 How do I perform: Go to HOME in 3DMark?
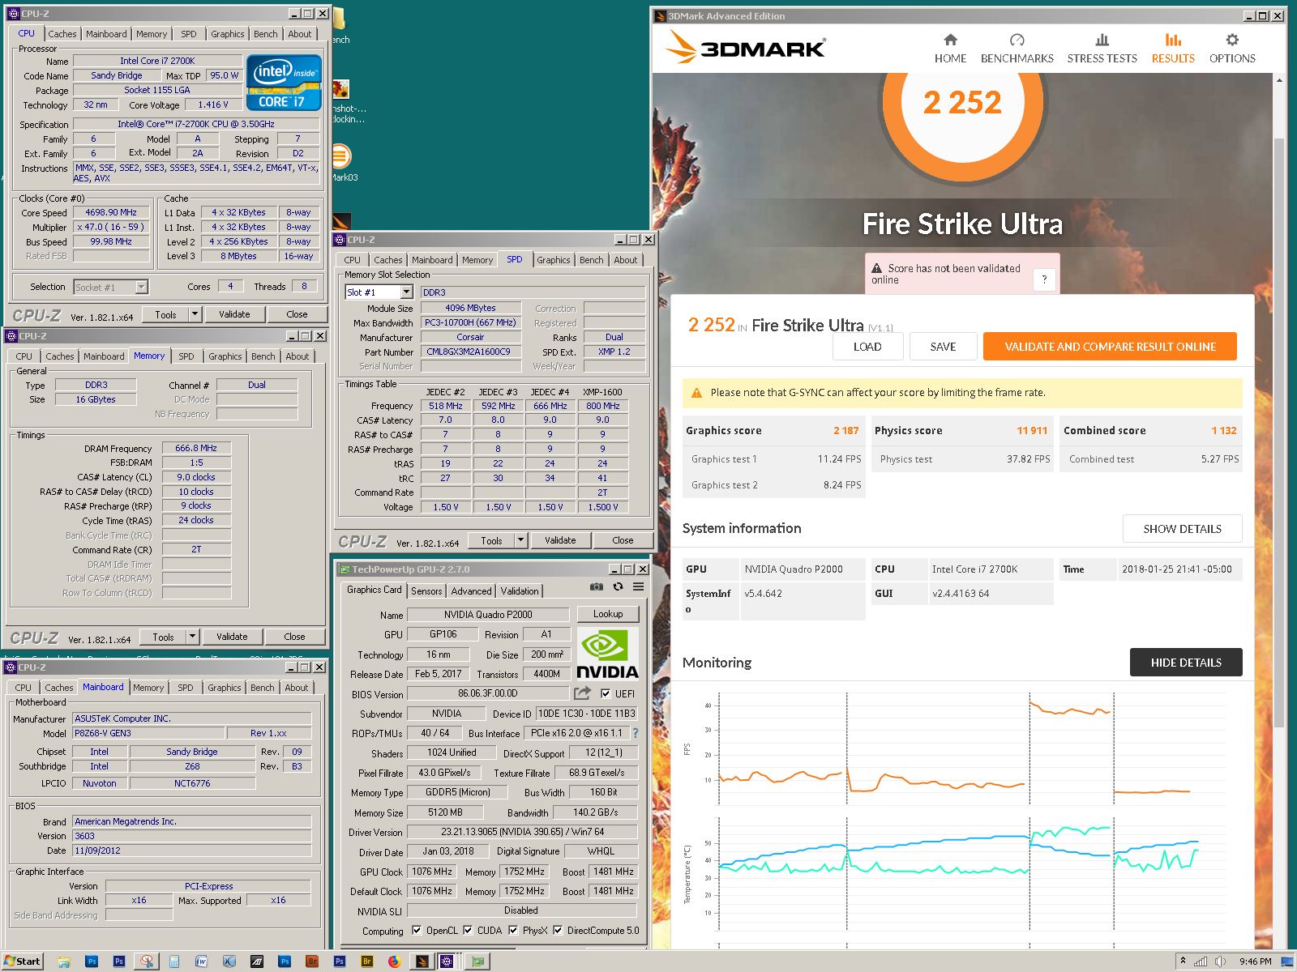(950, 49)
